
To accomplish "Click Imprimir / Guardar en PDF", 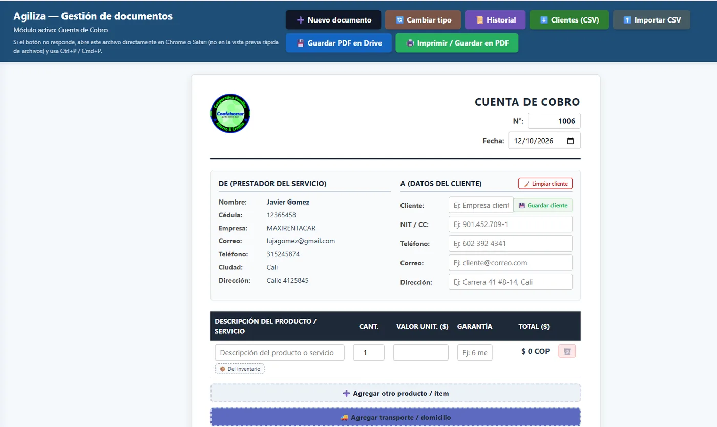I will pyautogui.click(x=457, y=43).
